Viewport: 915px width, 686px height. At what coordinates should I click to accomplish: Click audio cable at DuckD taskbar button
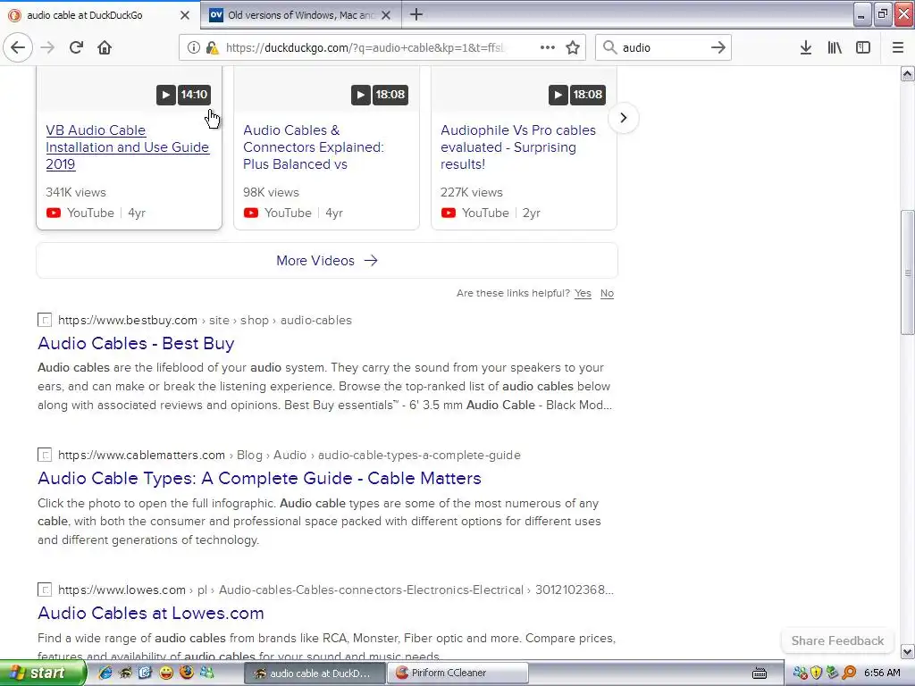[x=314, y=673]
